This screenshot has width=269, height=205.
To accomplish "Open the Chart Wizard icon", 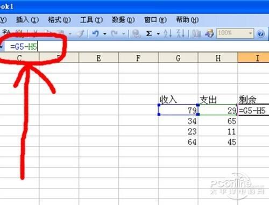I will coord(196,33).
